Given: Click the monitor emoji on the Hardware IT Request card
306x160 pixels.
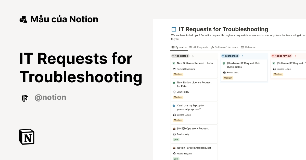Looking at the screenshot, I should click(x=224, y=63).
